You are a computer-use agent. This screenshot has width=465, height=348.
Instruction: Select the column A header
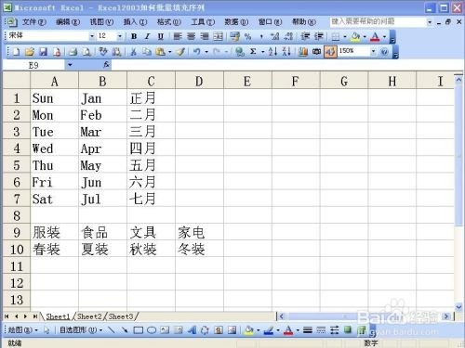pos(54,81)
